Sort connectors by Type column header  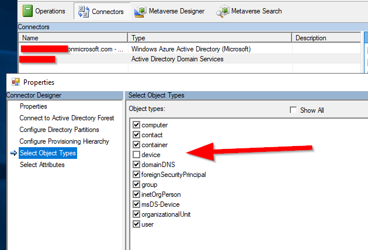[x=210, y=38]
